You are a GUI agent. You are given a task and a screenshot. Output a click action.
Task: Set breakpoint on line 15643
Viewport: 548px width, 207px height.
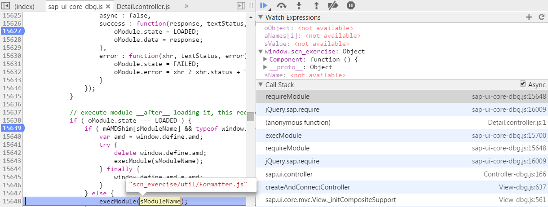(x=11, y=161)
